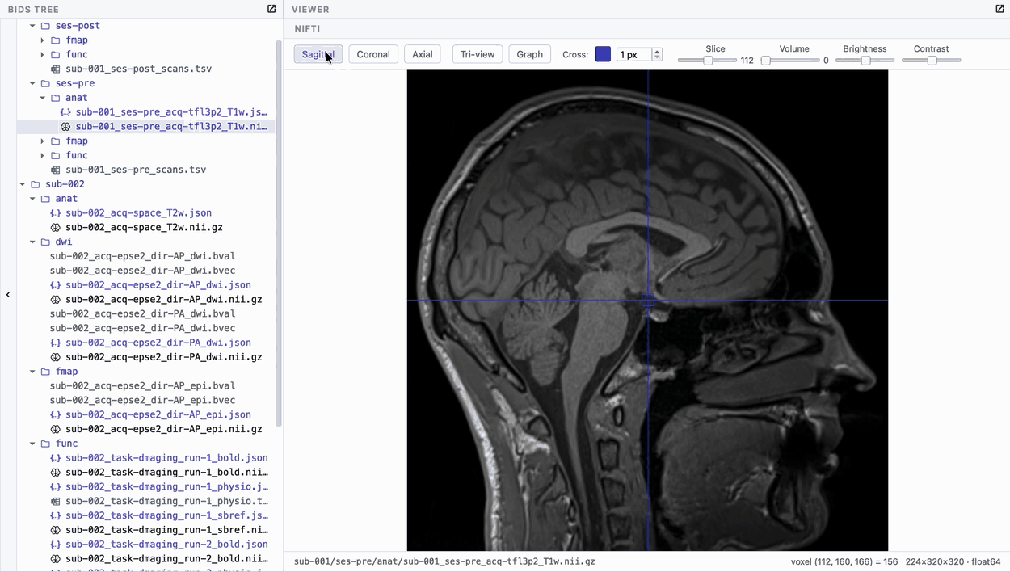Click the JSON icon of sub-002_acq-epse2_dir-PA_dwi.json
1010x572 pixels.
pos(56,343)
